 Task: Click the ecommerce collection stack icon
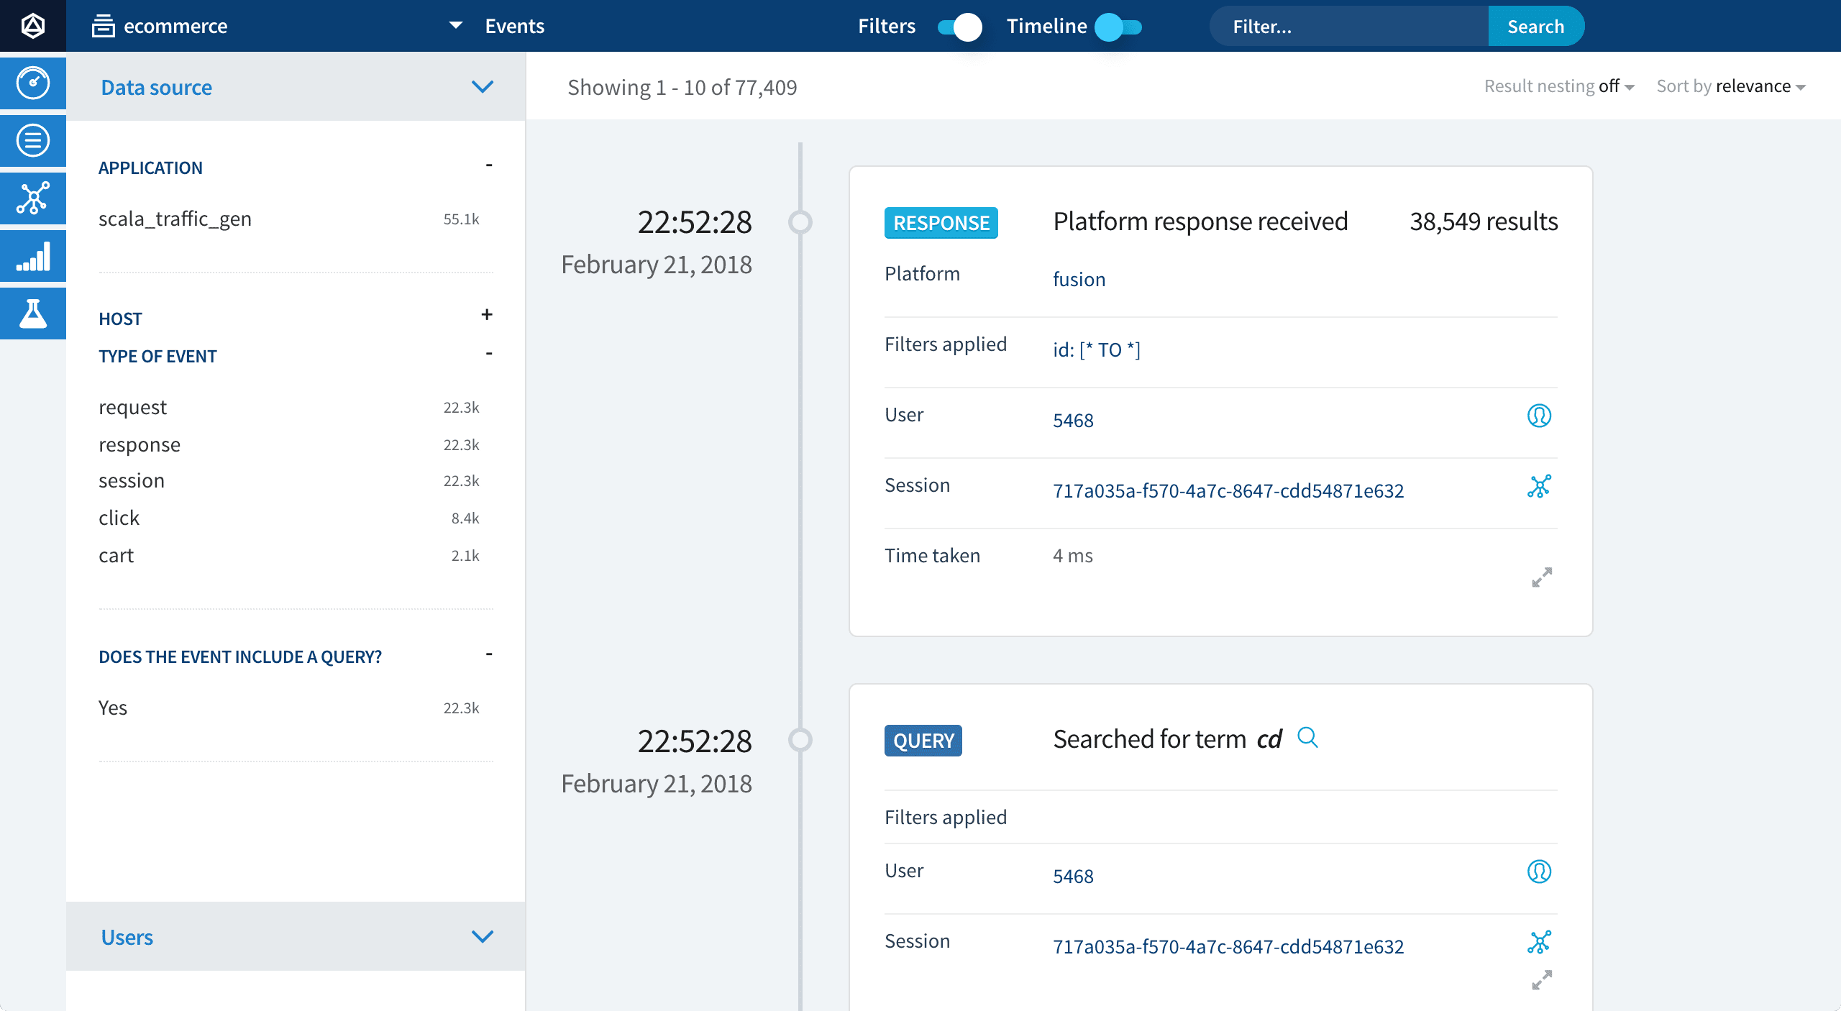point(103,26)
